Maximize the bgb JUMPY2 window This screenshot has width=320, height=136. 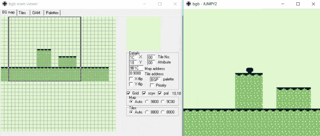pos(298,4)
